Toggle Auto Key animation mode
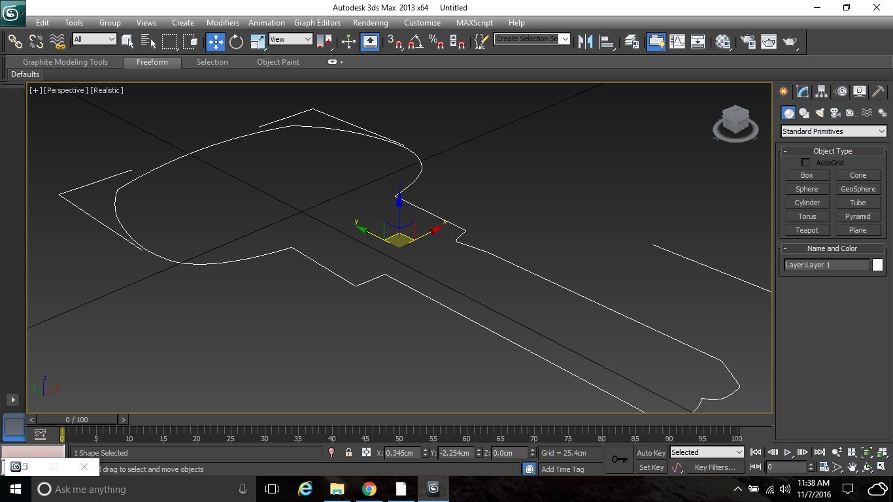The image size is (893, 502). coord(650,452)
